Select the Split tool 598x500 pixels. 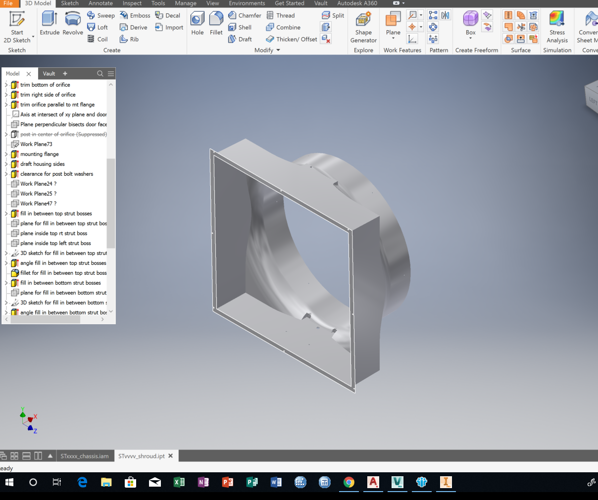click(x=333, y=15)
